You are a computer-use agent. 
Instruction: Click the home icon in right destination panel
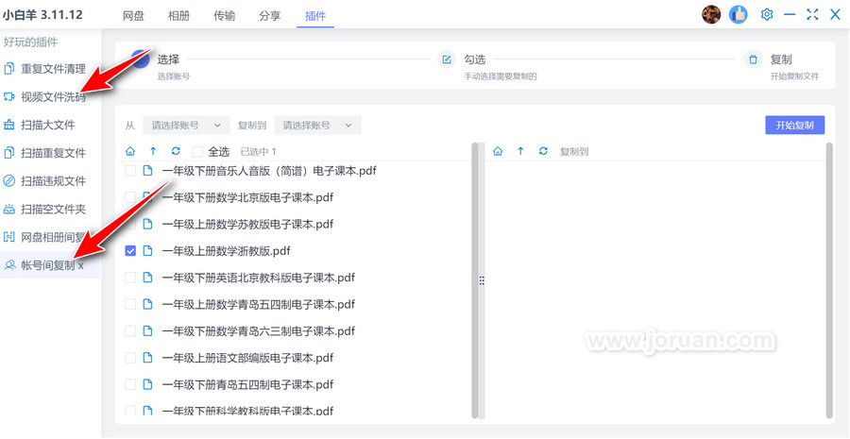(498, 151)
